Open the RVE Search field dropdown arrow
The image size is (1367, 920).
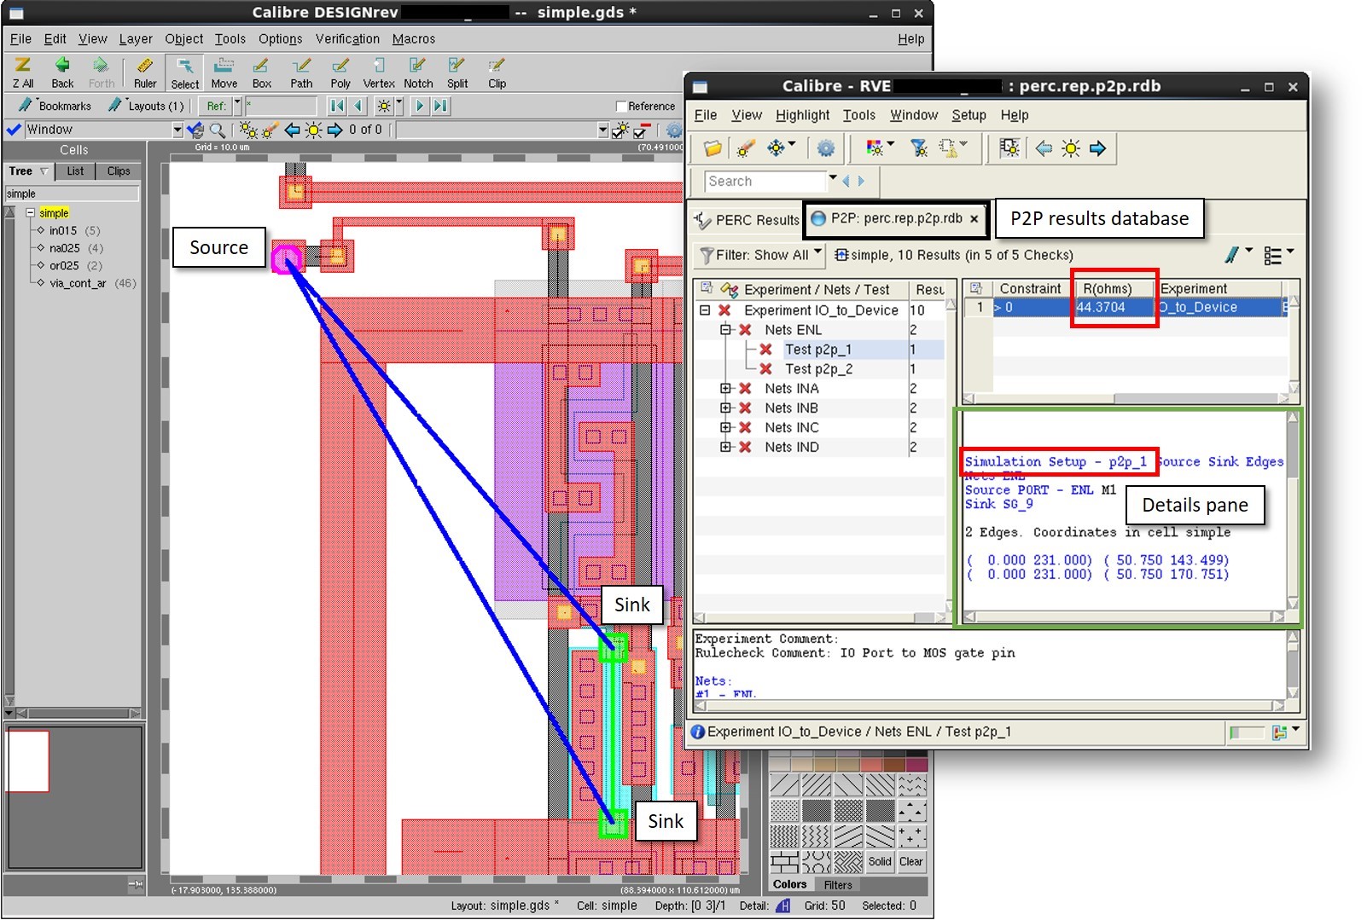click(833, 180)
